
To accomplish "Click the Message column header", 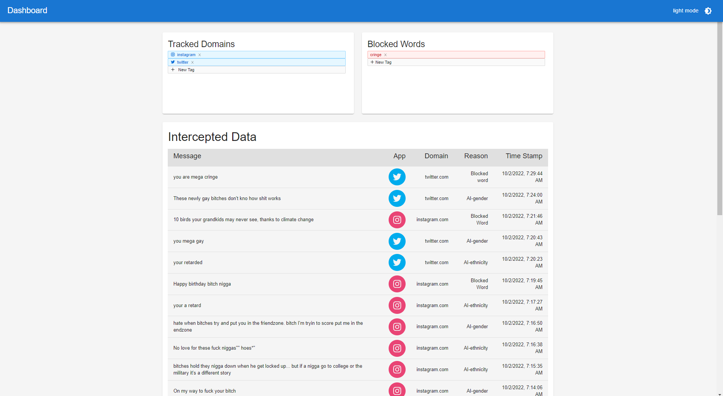I will 187,156.
